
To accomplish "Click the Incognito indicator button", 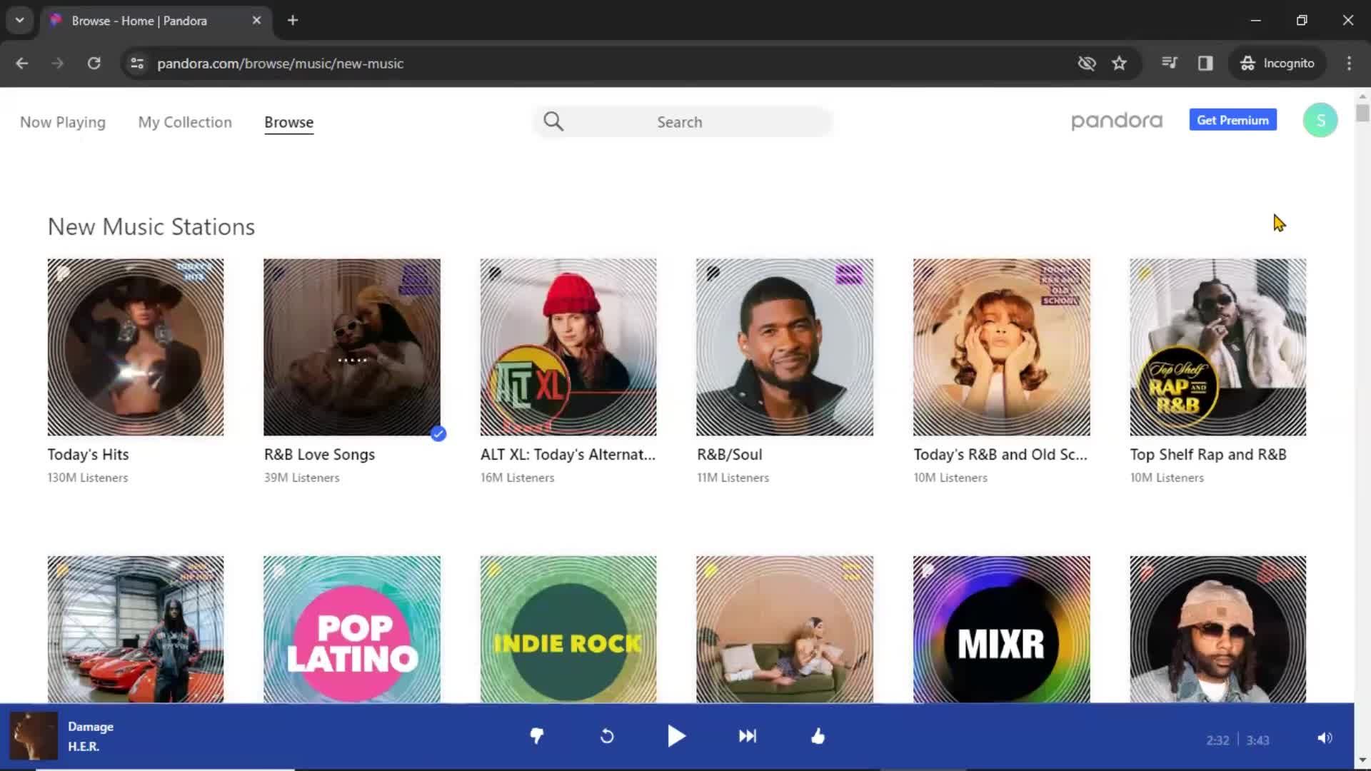I will pos(1277,64).
